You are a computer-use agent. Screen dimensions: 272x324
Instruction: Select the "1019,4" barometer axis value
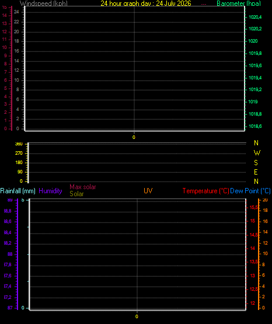coord(255,78)
